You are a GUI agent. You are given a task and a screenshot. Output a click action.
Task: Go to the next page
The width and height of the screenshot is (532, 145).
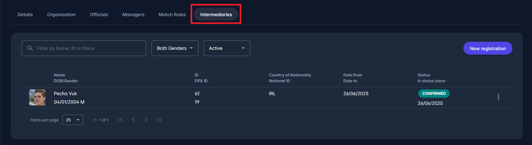coord(146,120)
